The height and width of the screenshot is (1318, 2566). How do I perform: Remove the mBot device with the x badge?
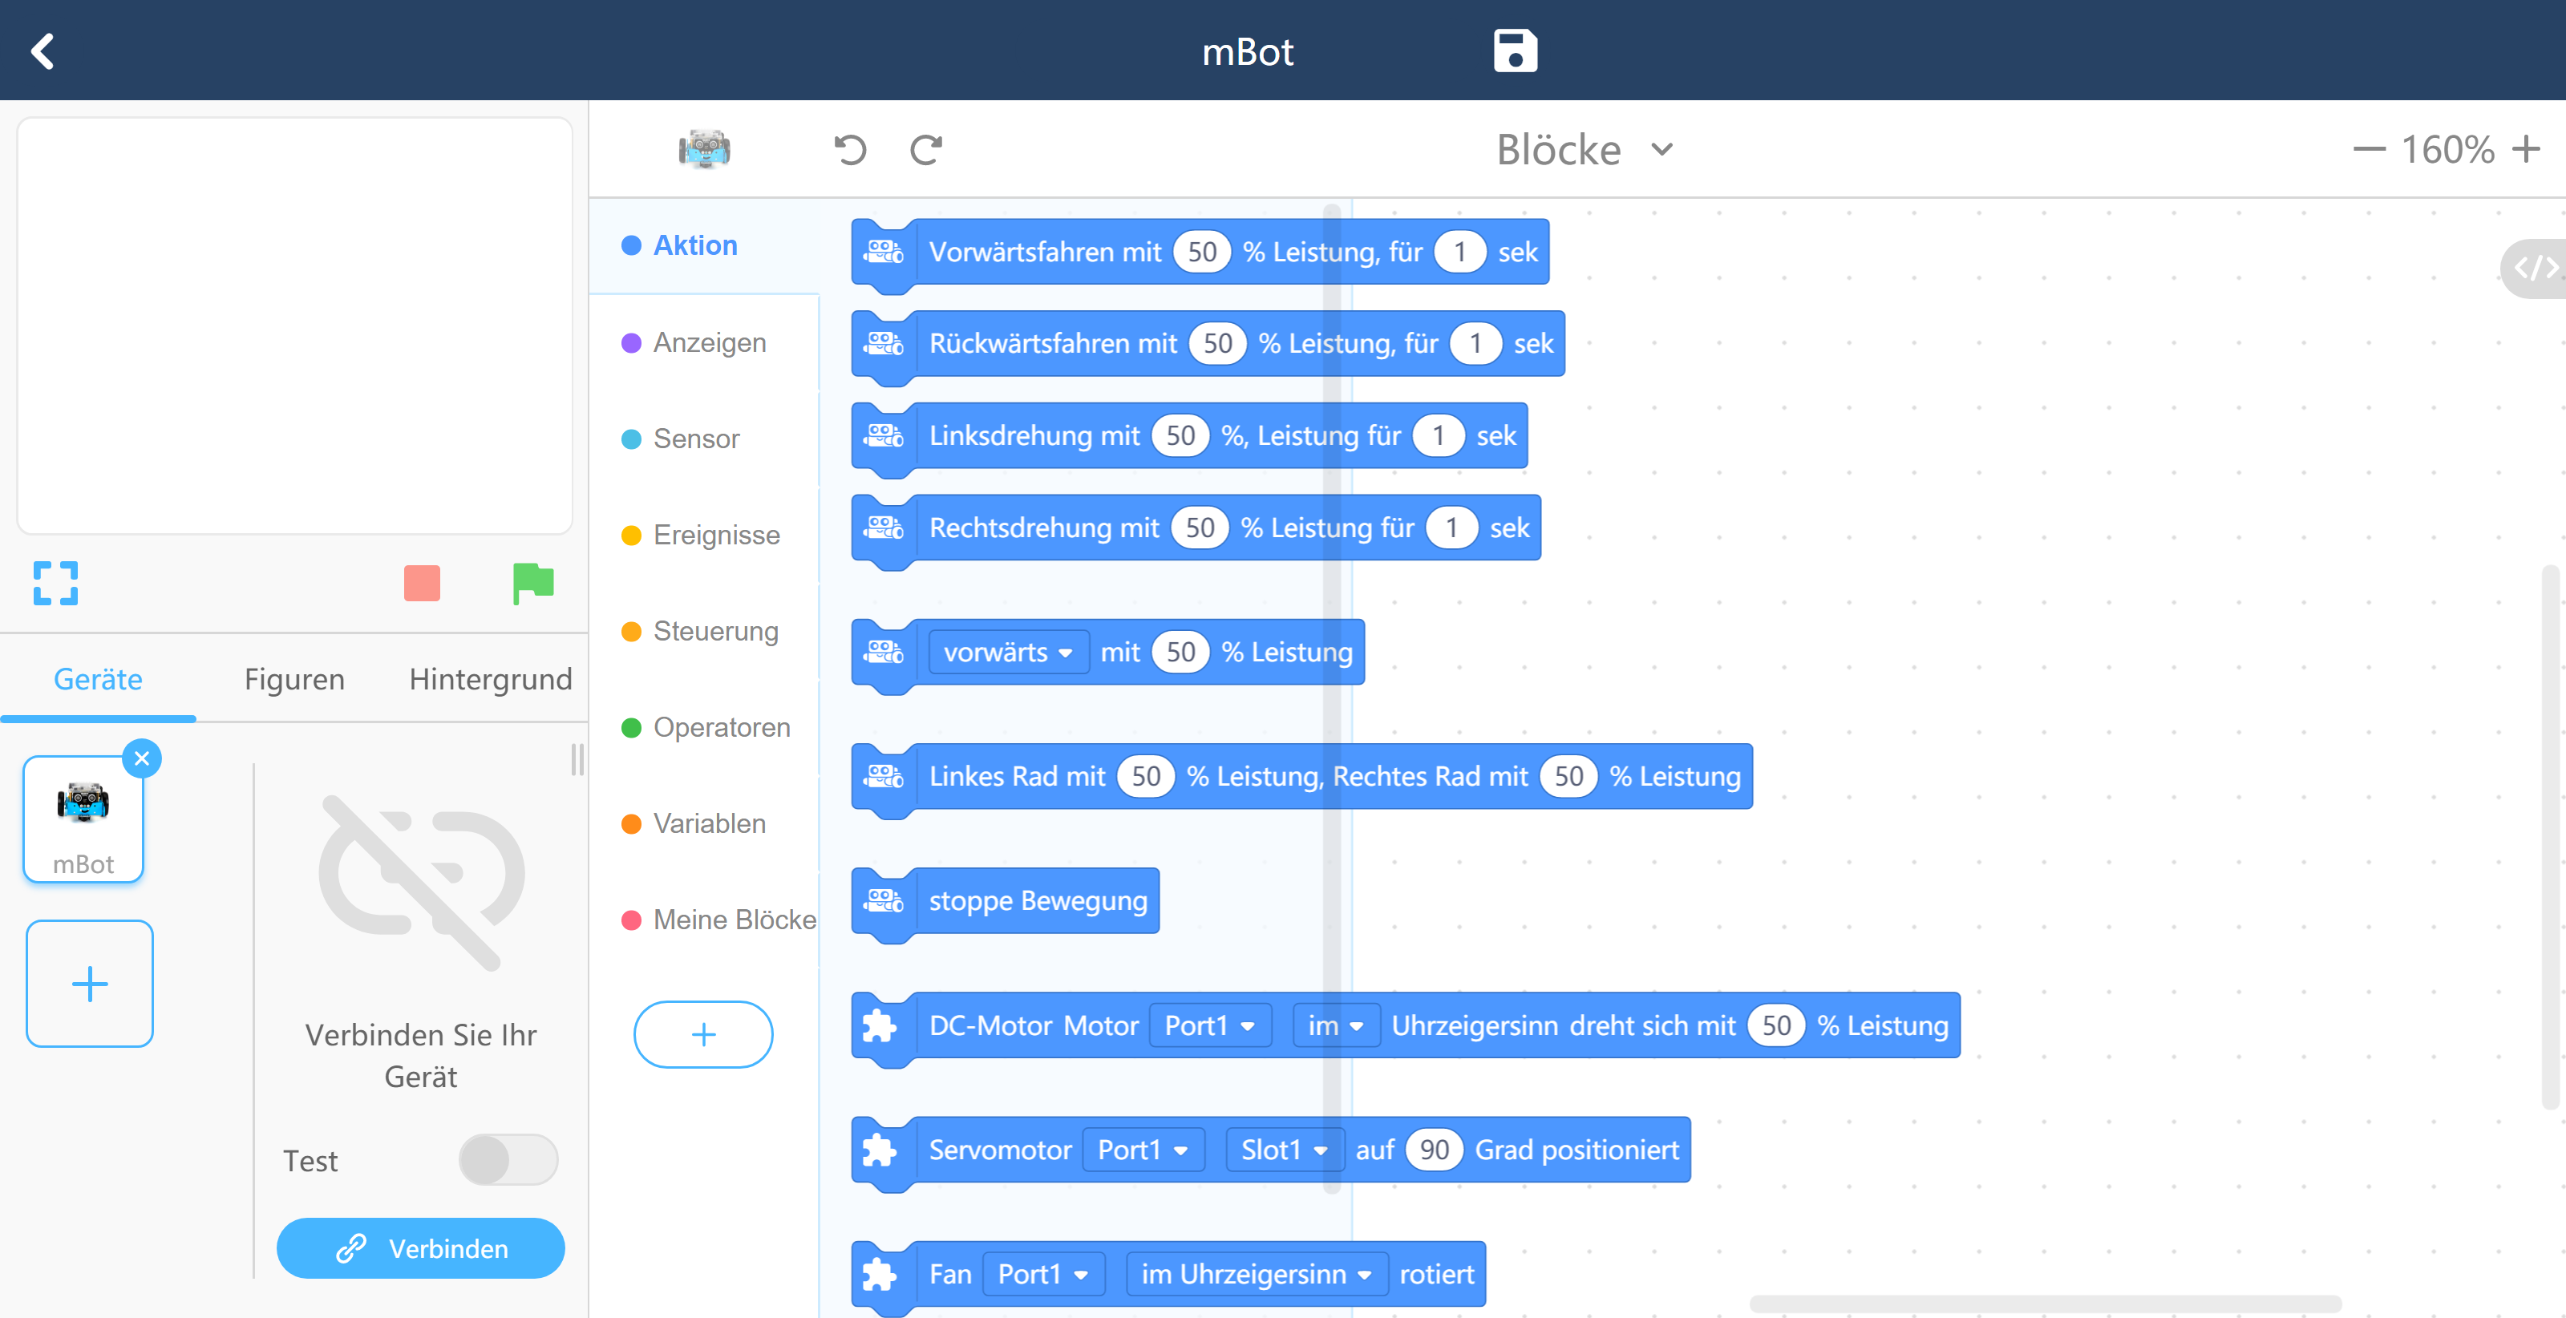tap(143, 759)
